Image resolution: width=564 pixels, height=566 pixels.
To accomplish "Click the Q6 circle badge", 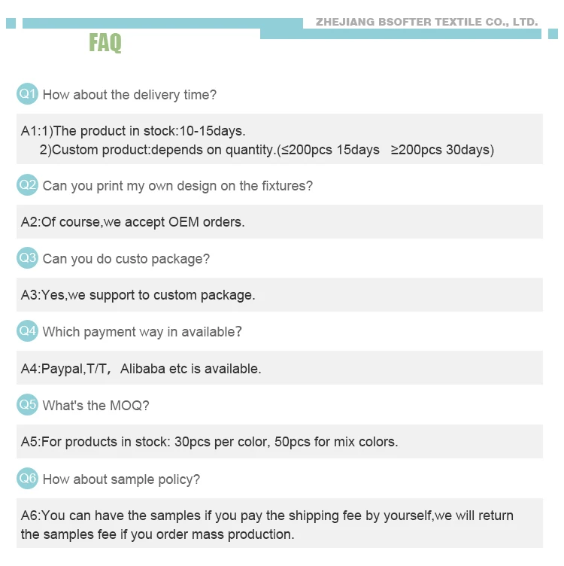I will pos(28,479).
